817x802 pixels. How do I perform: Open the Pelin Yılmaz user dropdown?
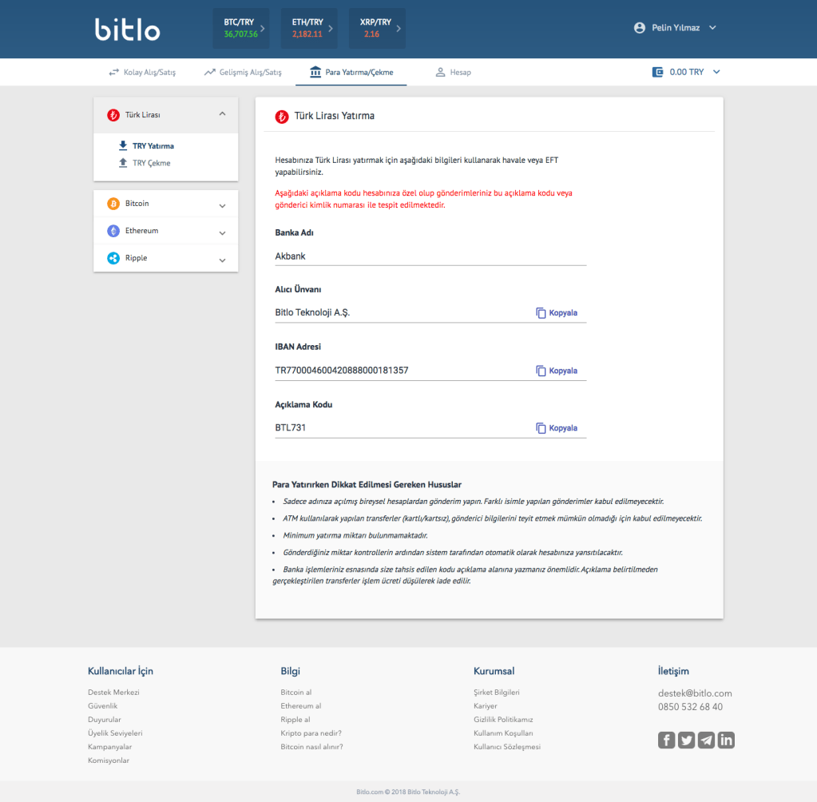tap(675, 28)
